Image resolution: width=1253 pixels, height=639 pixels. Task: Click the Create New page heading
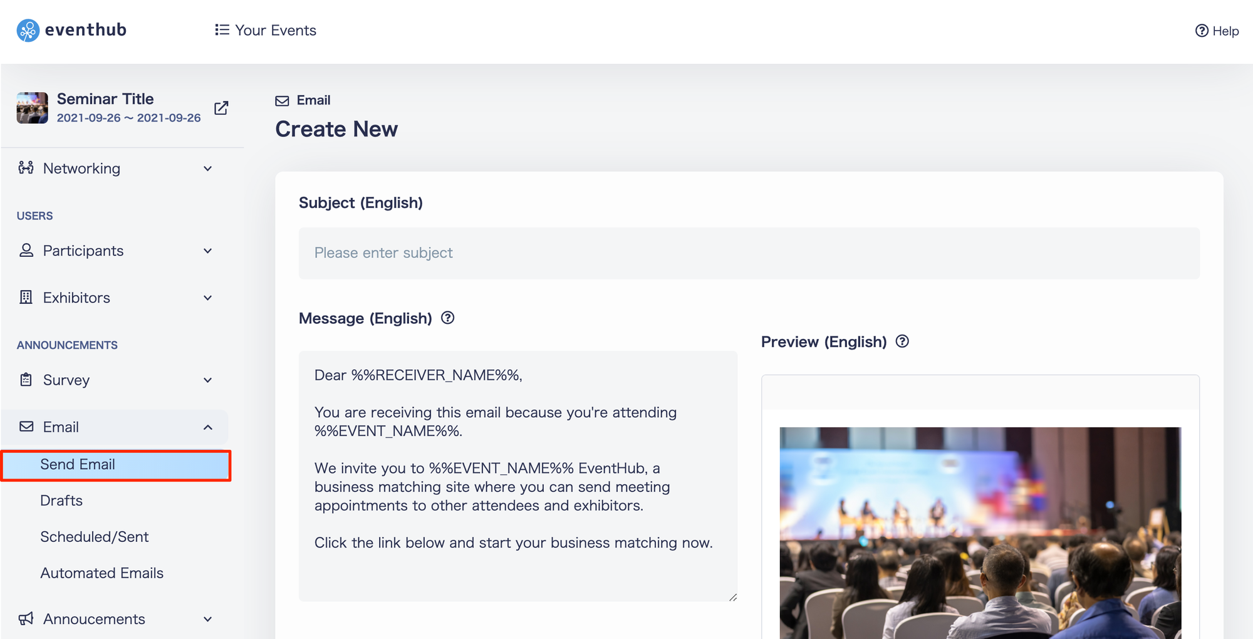click(x=336, y=129)
